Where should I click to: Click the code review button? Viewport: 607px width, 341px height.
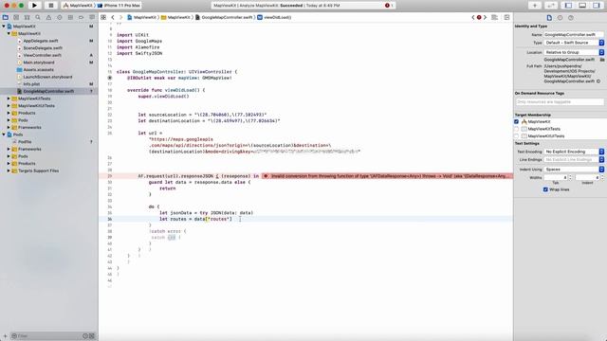[551, 6]
